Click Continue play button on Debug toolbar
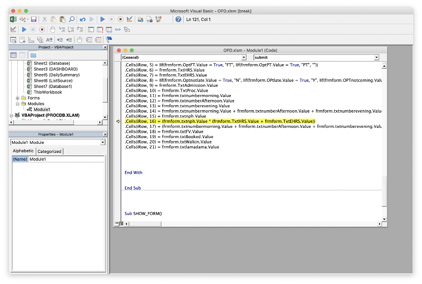This screenshot has height=284, width=422. (24, 30)
